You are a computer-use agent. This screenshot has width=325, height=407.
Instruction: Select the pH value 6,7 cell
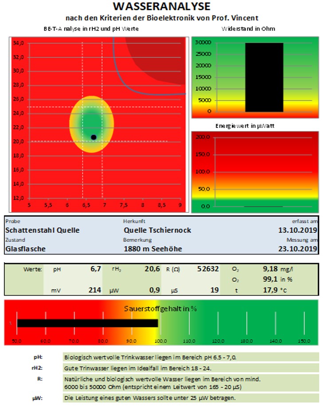click(96, 269)
